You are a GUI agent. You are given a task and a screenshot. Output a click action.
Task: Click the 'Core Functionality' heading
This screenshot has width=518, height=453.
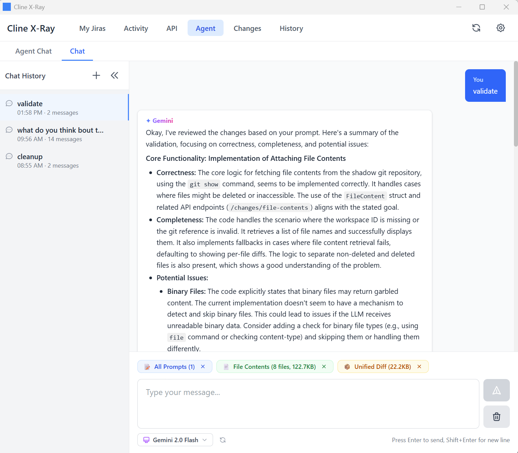coord(246,158)
